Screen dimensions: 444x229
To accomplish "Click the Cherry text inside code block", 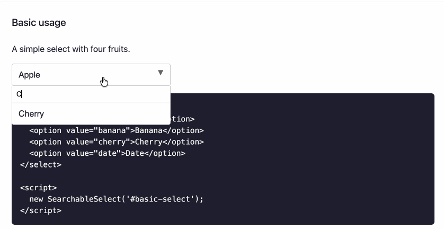I will click(x=149, y=142).
